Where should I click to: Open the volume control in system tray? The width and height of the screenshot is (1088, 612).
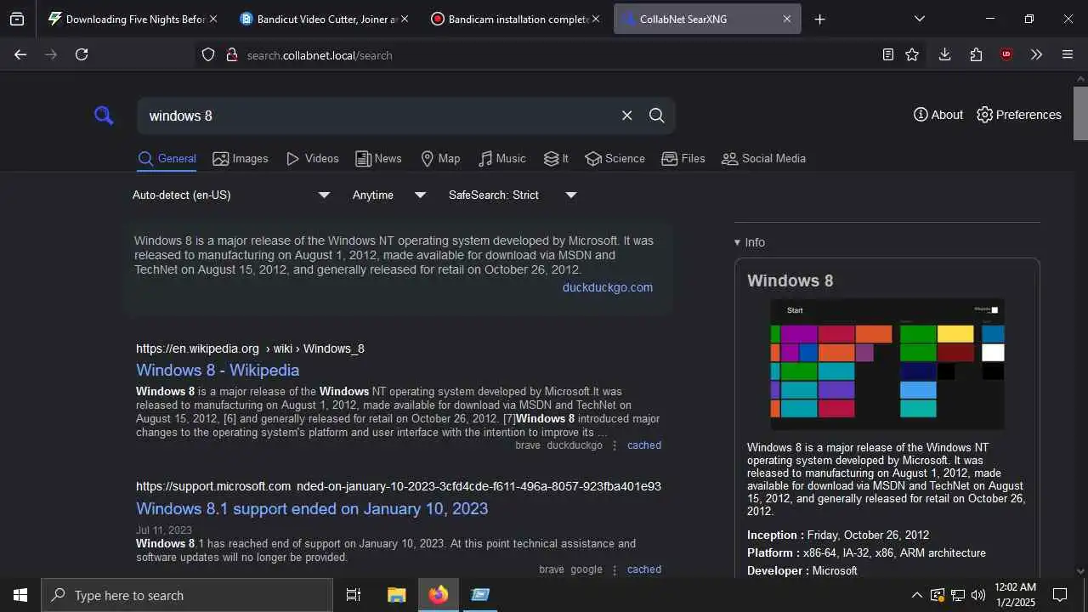pos(978,595)
